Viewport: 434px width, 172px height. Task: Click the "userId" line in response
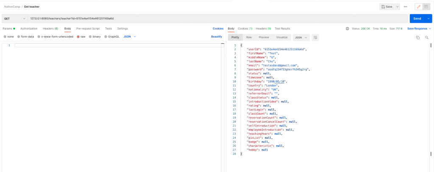coord(277,49)
